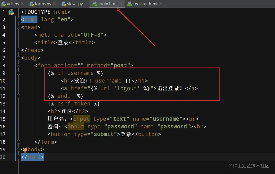Click the highlighted html opening tag on line 2
The image size is (275, 174).
(29, 19)
